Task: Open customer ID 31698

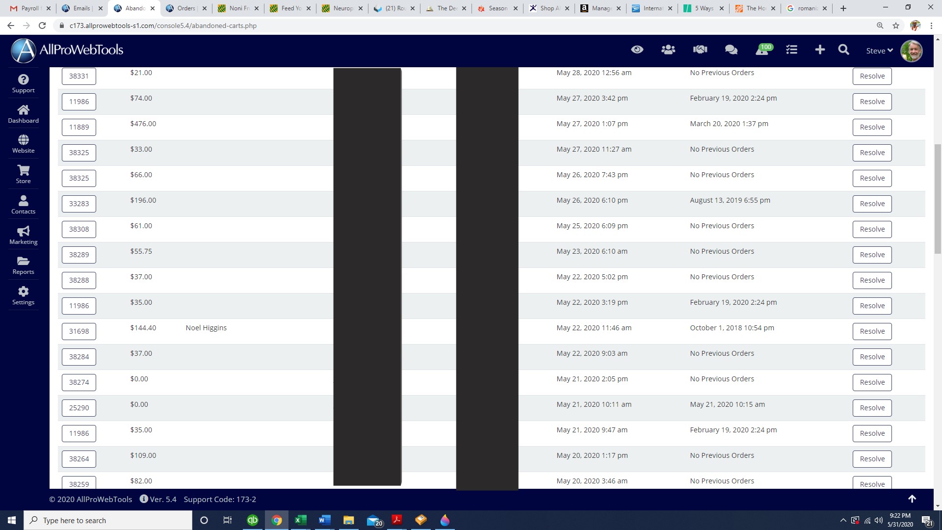Action: point(79,331)
